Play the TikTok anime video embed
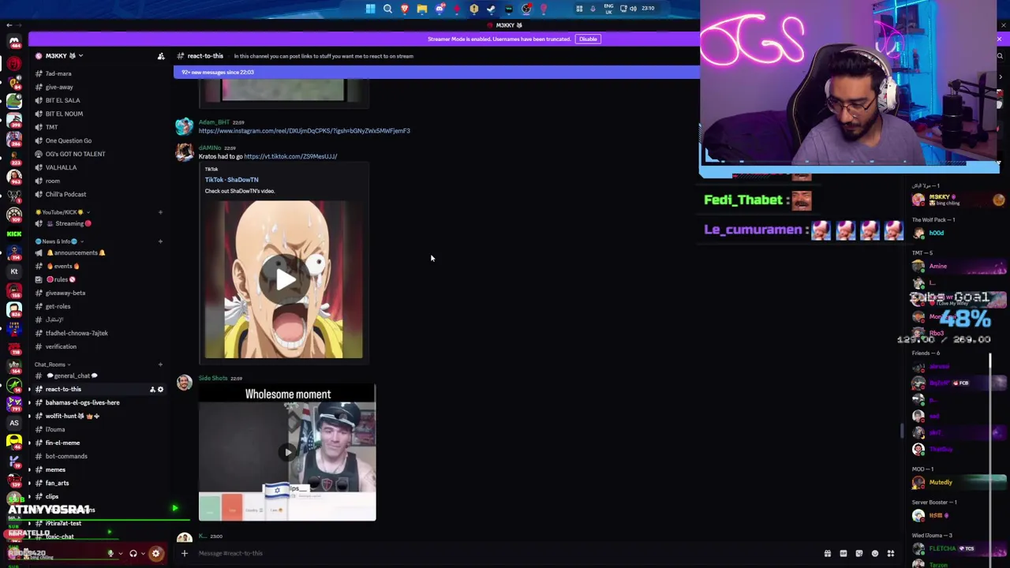The width and height of the screenshot is (1010, 568). [284, 279]
